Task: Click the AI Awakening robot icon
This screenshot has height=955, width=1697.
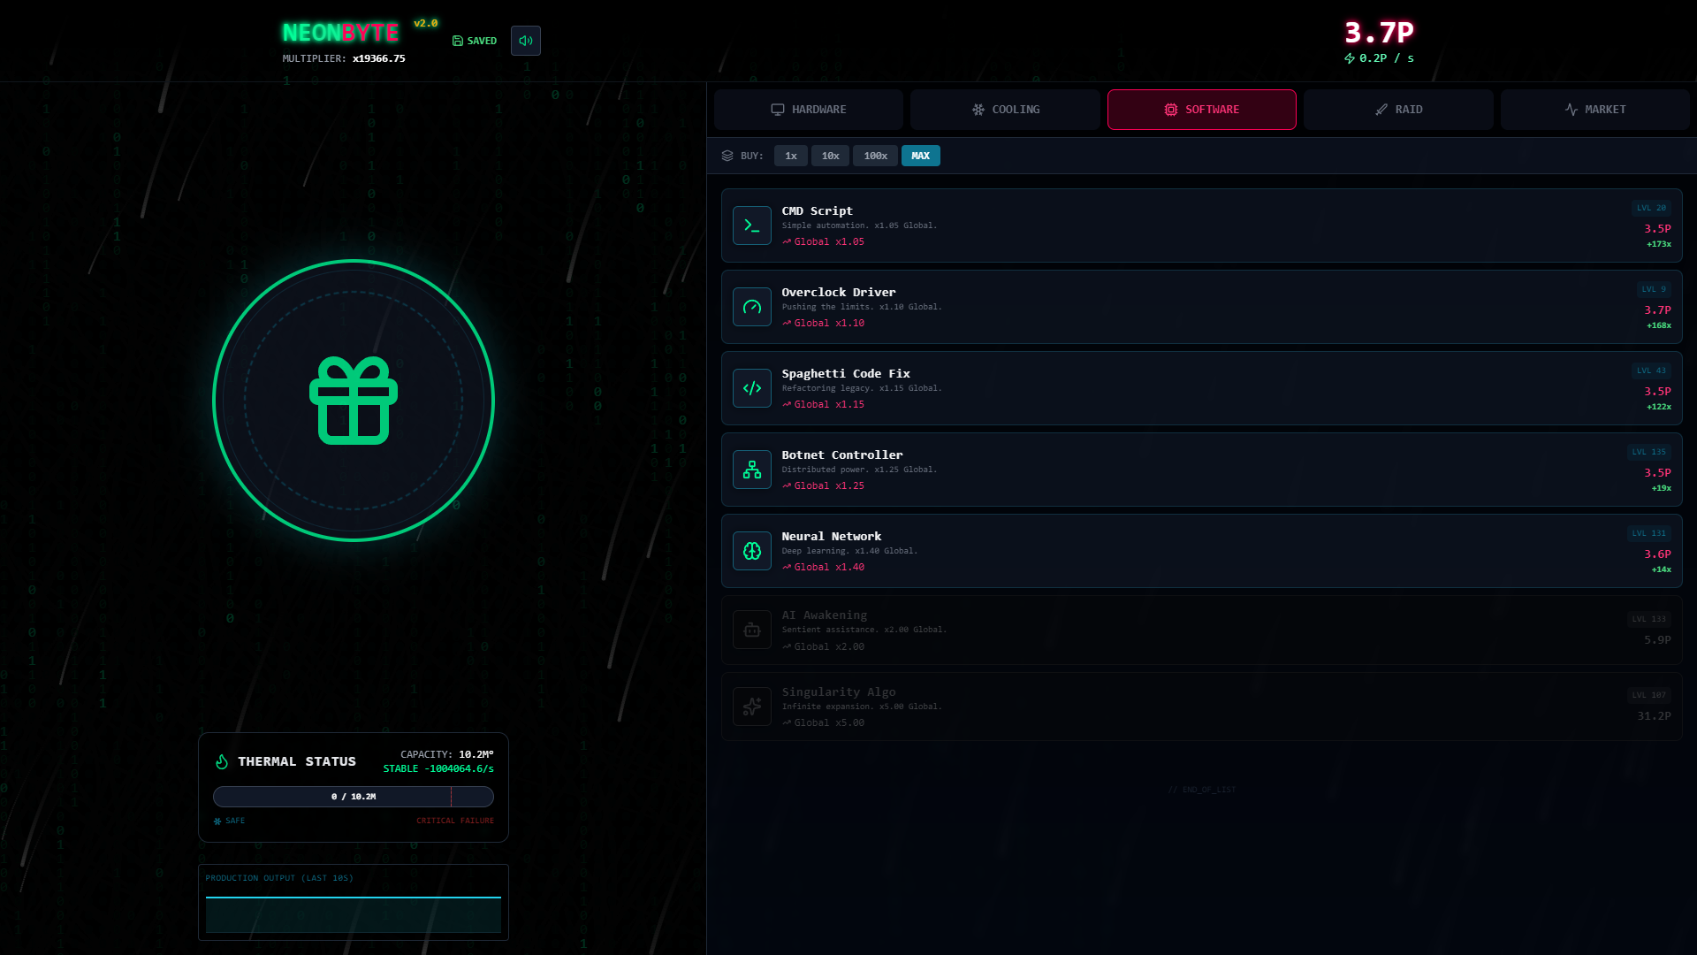Action: pos(752,630)
